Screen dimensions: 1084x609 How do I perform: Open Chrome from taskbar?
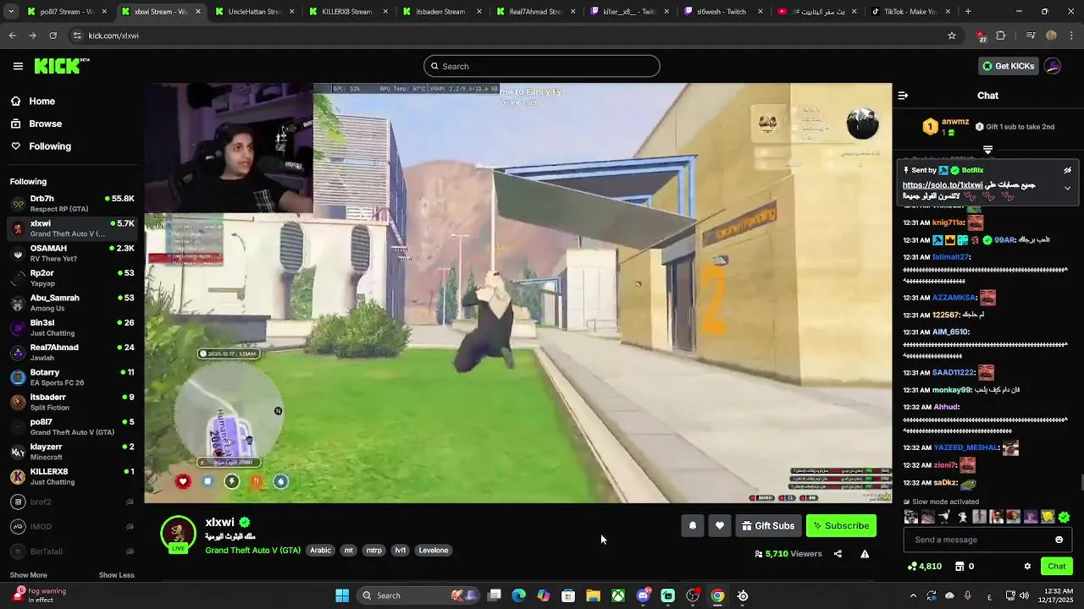tap(717, 595)
